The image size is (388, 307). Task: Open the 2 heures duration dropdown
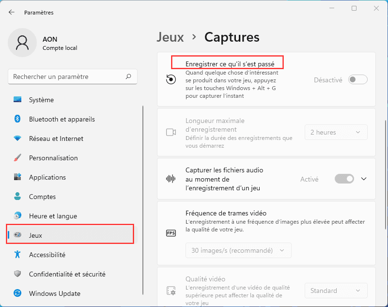click(x=336, y=132)
